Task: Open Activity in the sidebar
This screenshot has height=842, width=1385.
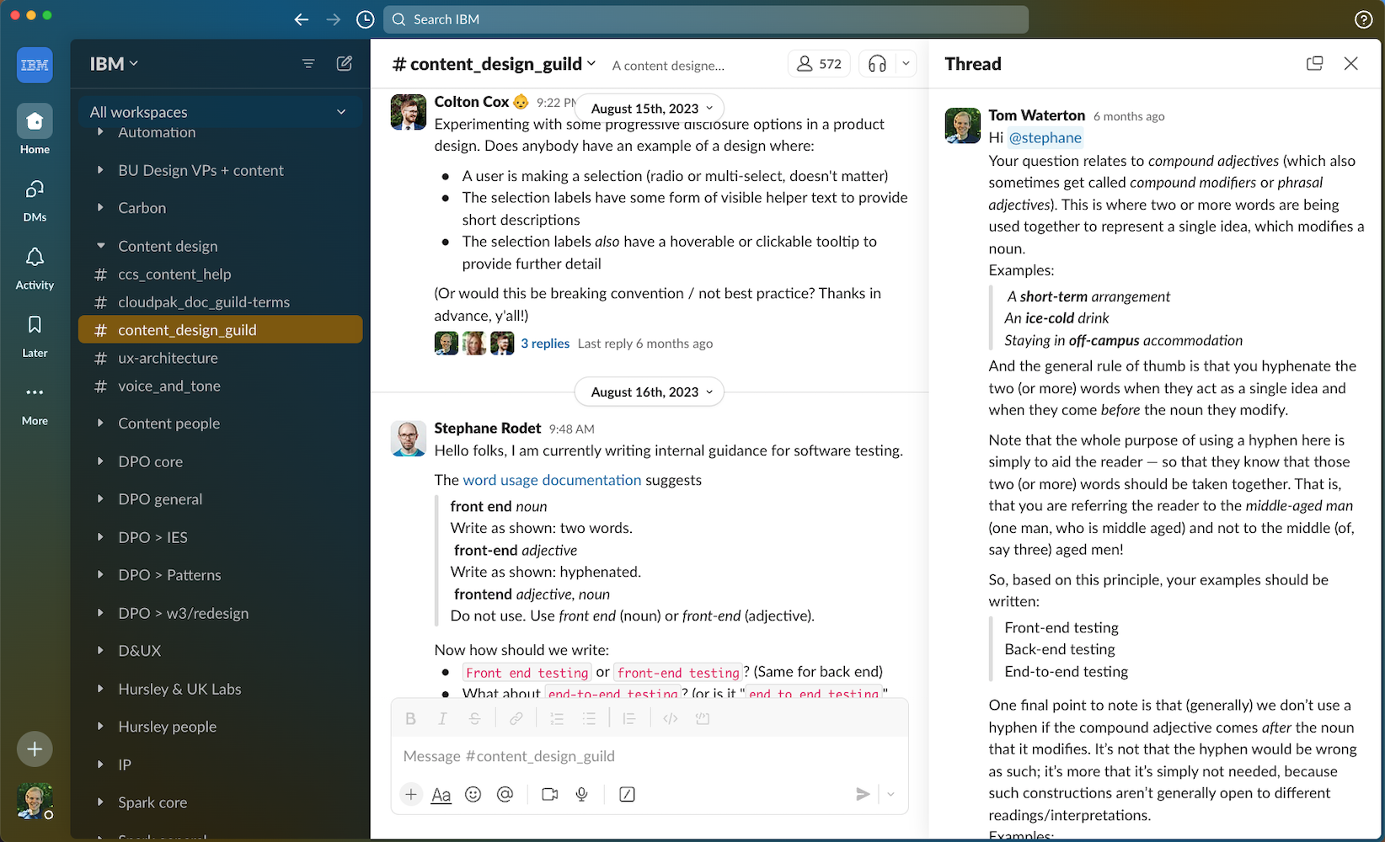Action: tap(35, 268)
